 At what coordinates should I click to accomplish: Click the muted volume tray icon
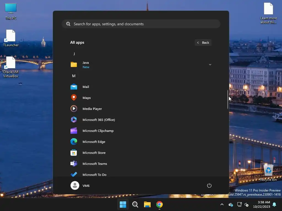[246, 204]
